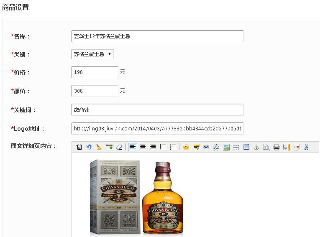Insert a table in the editor
320x237 pixels.
pyautogui.click(x=246, y=147)
